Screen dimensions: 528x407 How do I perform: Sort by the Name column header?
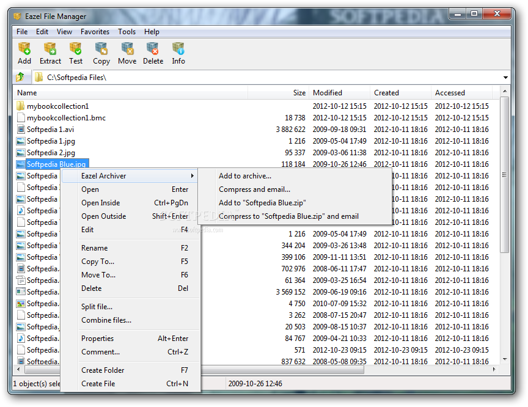coord(131,92)
